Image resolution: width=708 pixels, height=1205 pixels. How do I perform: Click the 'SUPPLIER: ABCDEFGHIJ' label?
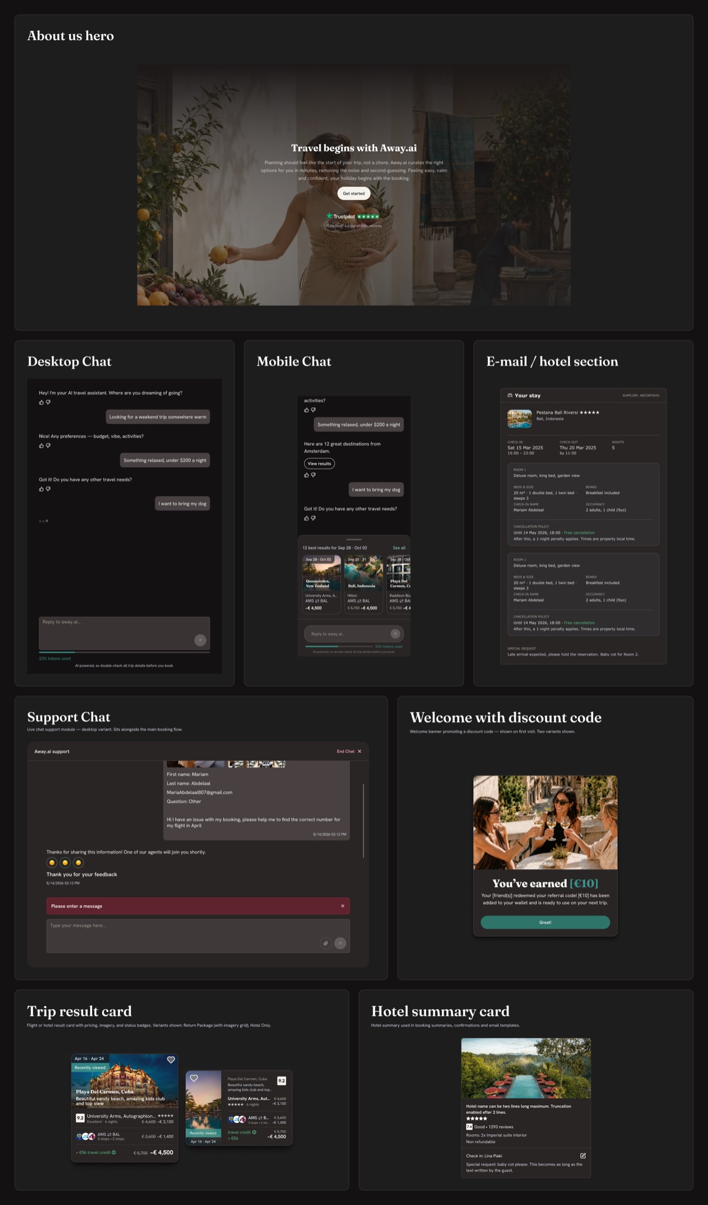(x=641, y=396)
